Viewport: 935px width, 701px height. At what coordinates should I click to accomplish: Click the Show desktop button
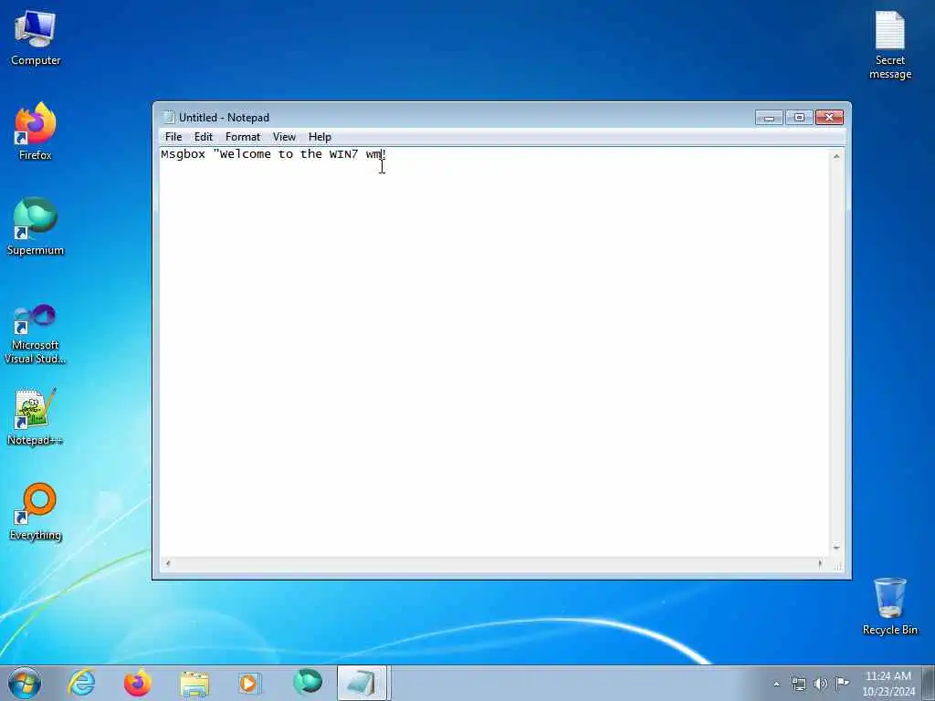point(929,683)
